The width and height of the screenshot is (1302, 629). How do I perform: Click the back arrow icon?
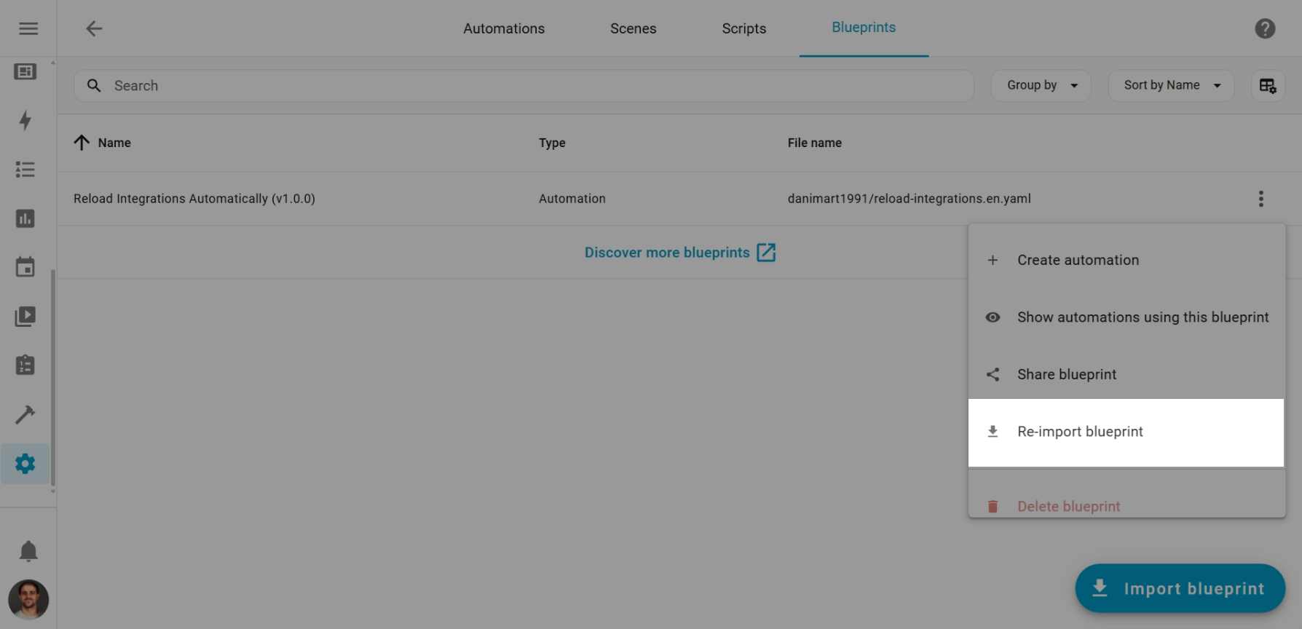tap(94, 28)
